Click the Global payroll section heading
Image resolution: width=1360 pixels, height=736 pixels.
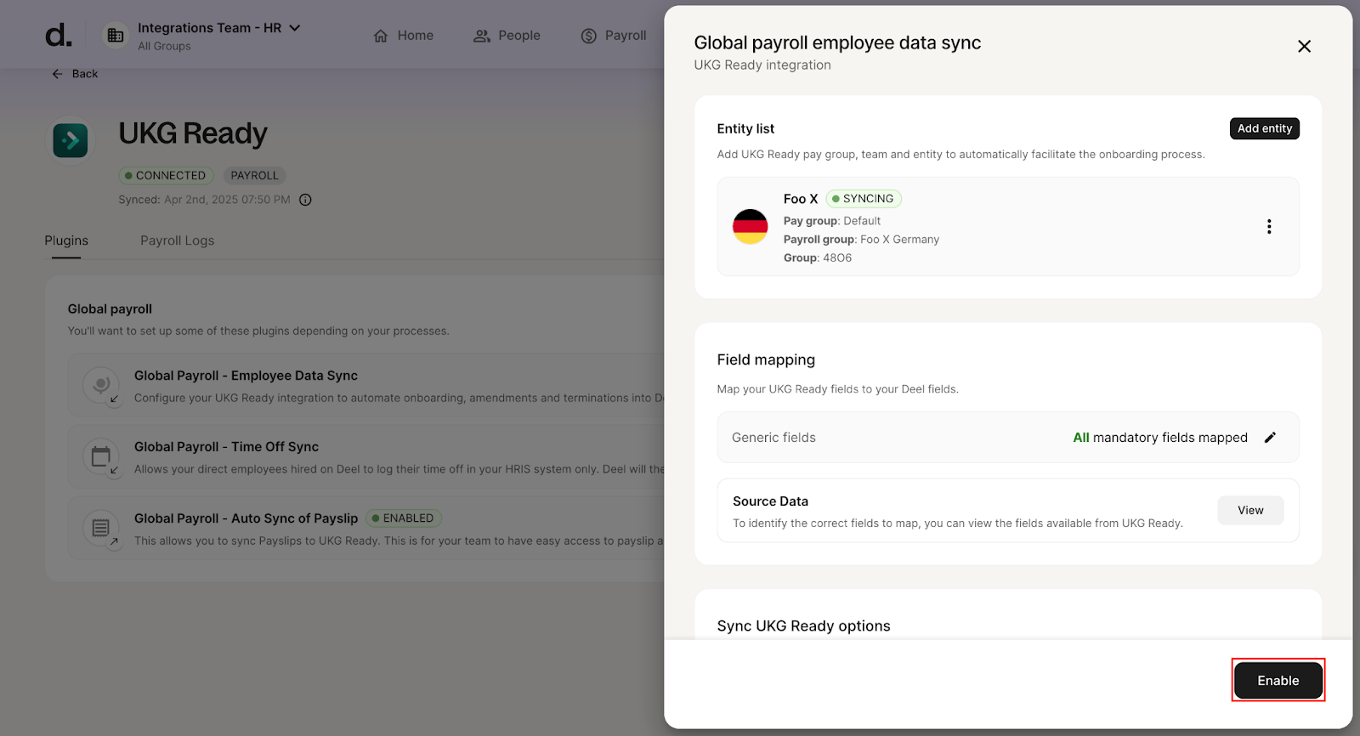110,309
